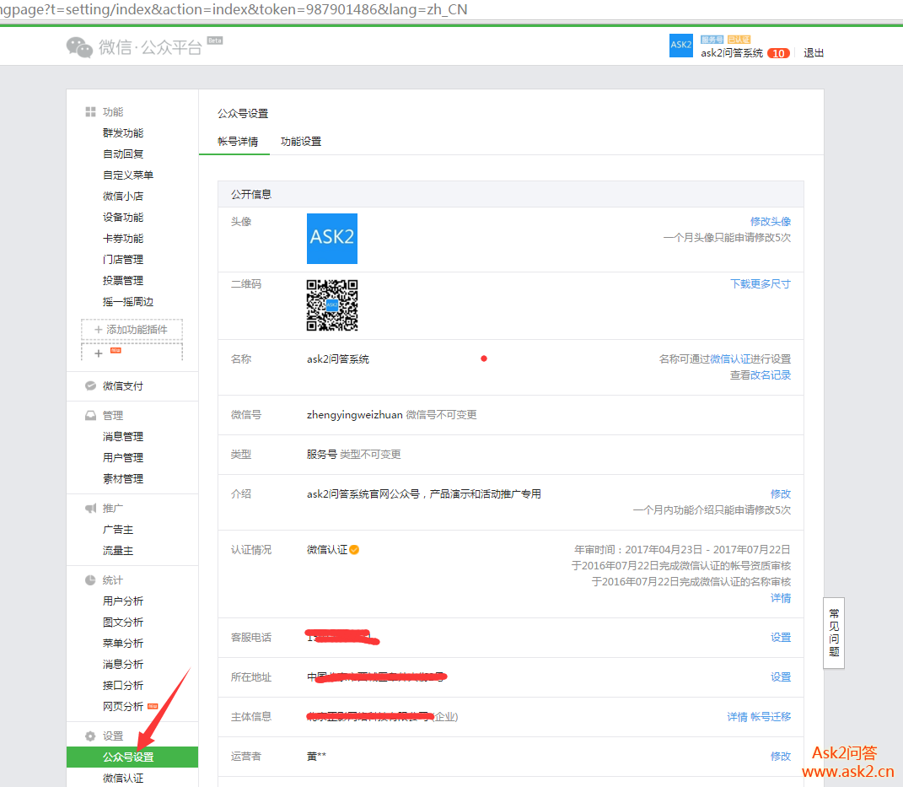This screenshot has height=787, width=903.
Task: Click the 设置 gear icon
Action: pos(90,736)
